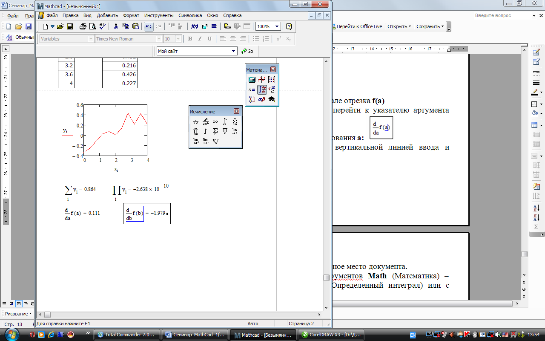Toggle subscript formatting
Screen dimensions: 545x341
pyautogui.click(x=289, y=39)
